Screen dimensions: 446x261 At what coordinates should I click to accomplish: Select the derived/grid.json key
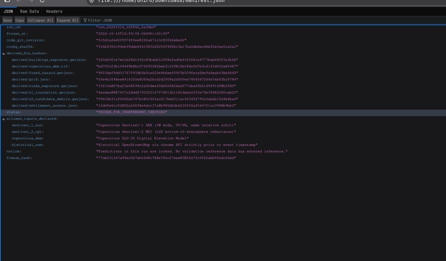point(31,79)
